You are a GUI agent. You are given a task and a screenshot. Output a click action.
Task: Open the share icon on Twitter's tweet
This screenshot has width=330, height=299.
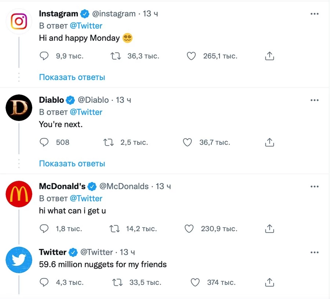pyautogui.click(x=269, y=282)
